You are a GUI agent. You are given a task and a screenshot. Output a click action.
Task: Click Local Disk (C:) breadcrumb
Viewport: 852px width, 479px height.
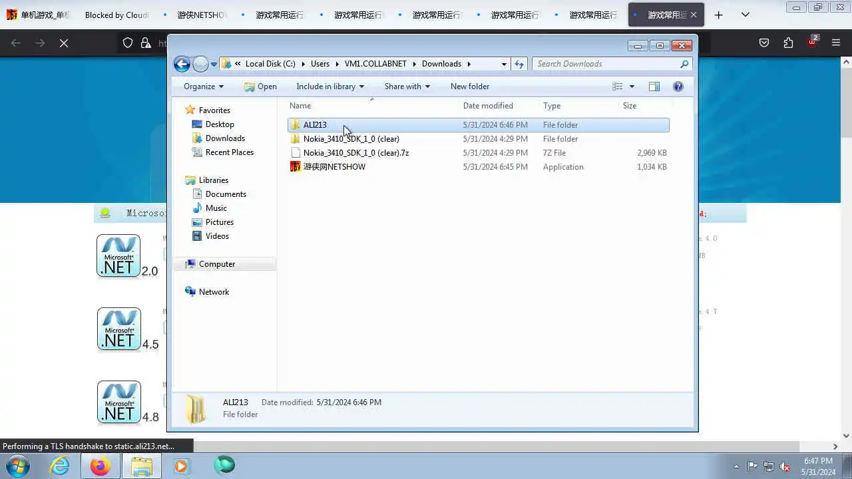[270, 64]
